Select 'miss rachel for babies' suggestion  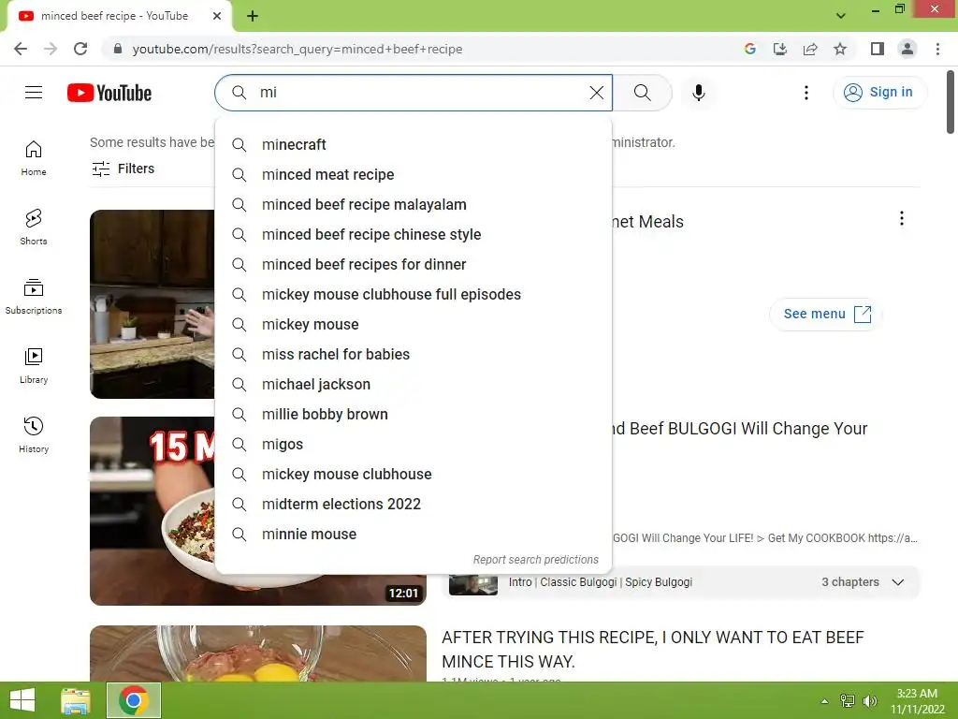click(x=413, y=354)
